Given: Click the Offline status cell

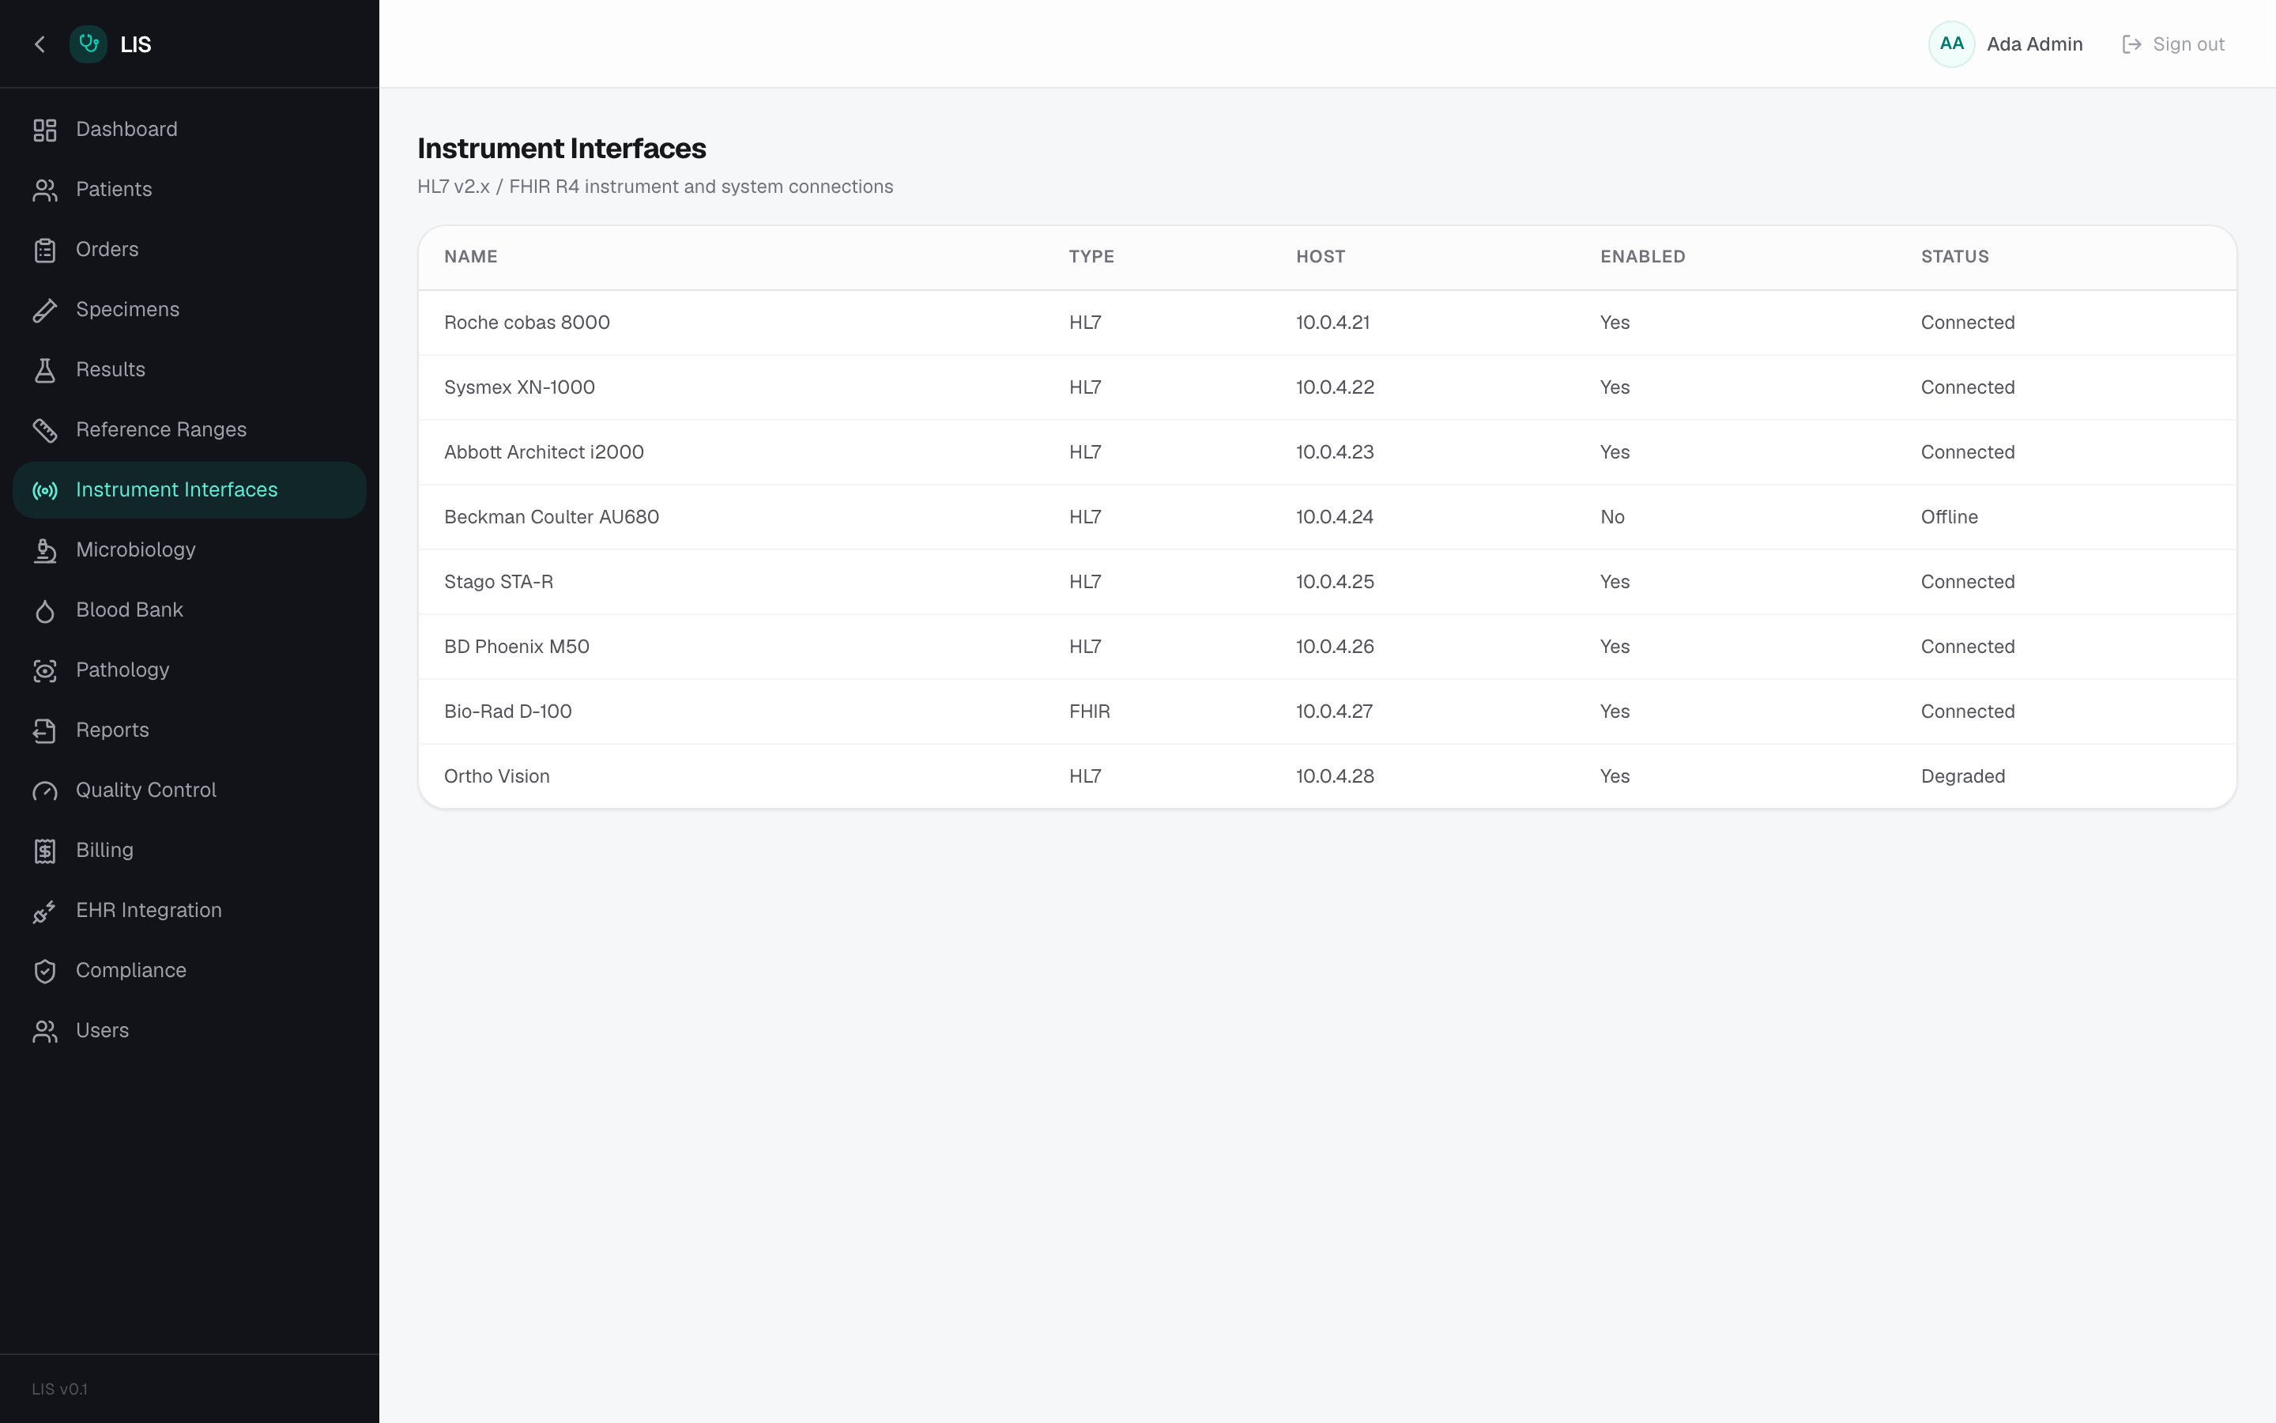Looking at the screenshot, I should (1949, 518).
